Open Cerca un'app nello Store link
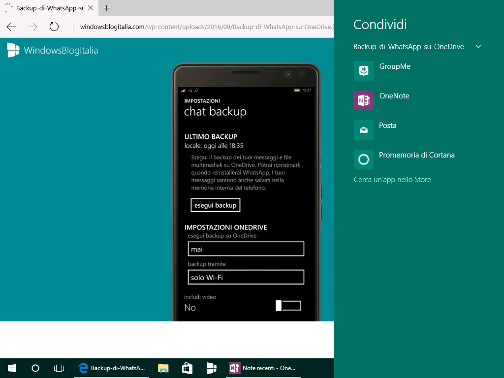The image size is (504, 378). click(x=392, y=180)
